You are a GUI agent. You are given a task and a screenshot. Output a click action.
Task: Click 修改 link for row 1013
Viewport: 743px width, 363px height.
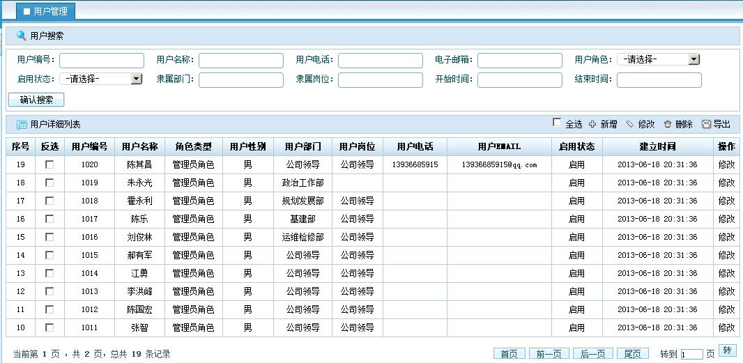point(726,291)
